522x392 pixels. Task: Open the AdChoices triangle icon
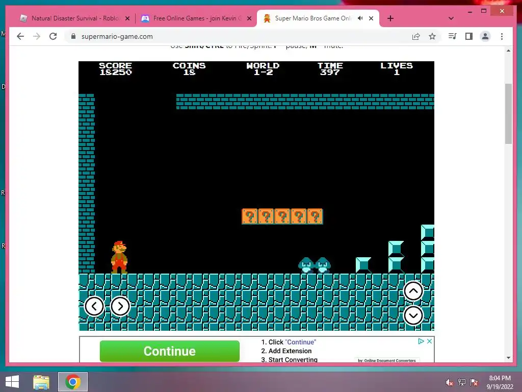(421, 341)
